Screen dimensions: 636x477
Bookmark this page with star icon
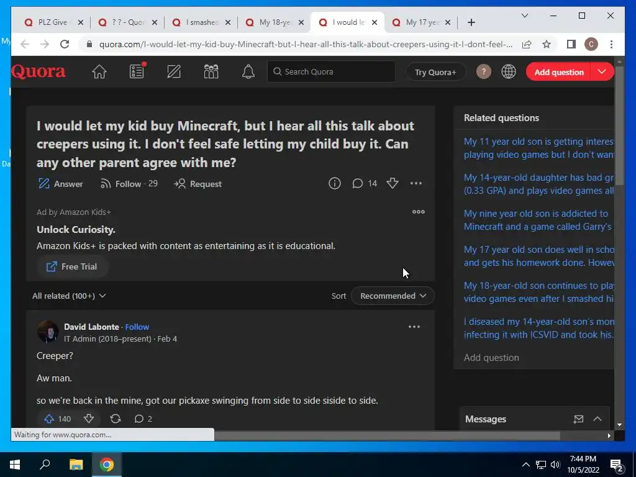(547, 44)
